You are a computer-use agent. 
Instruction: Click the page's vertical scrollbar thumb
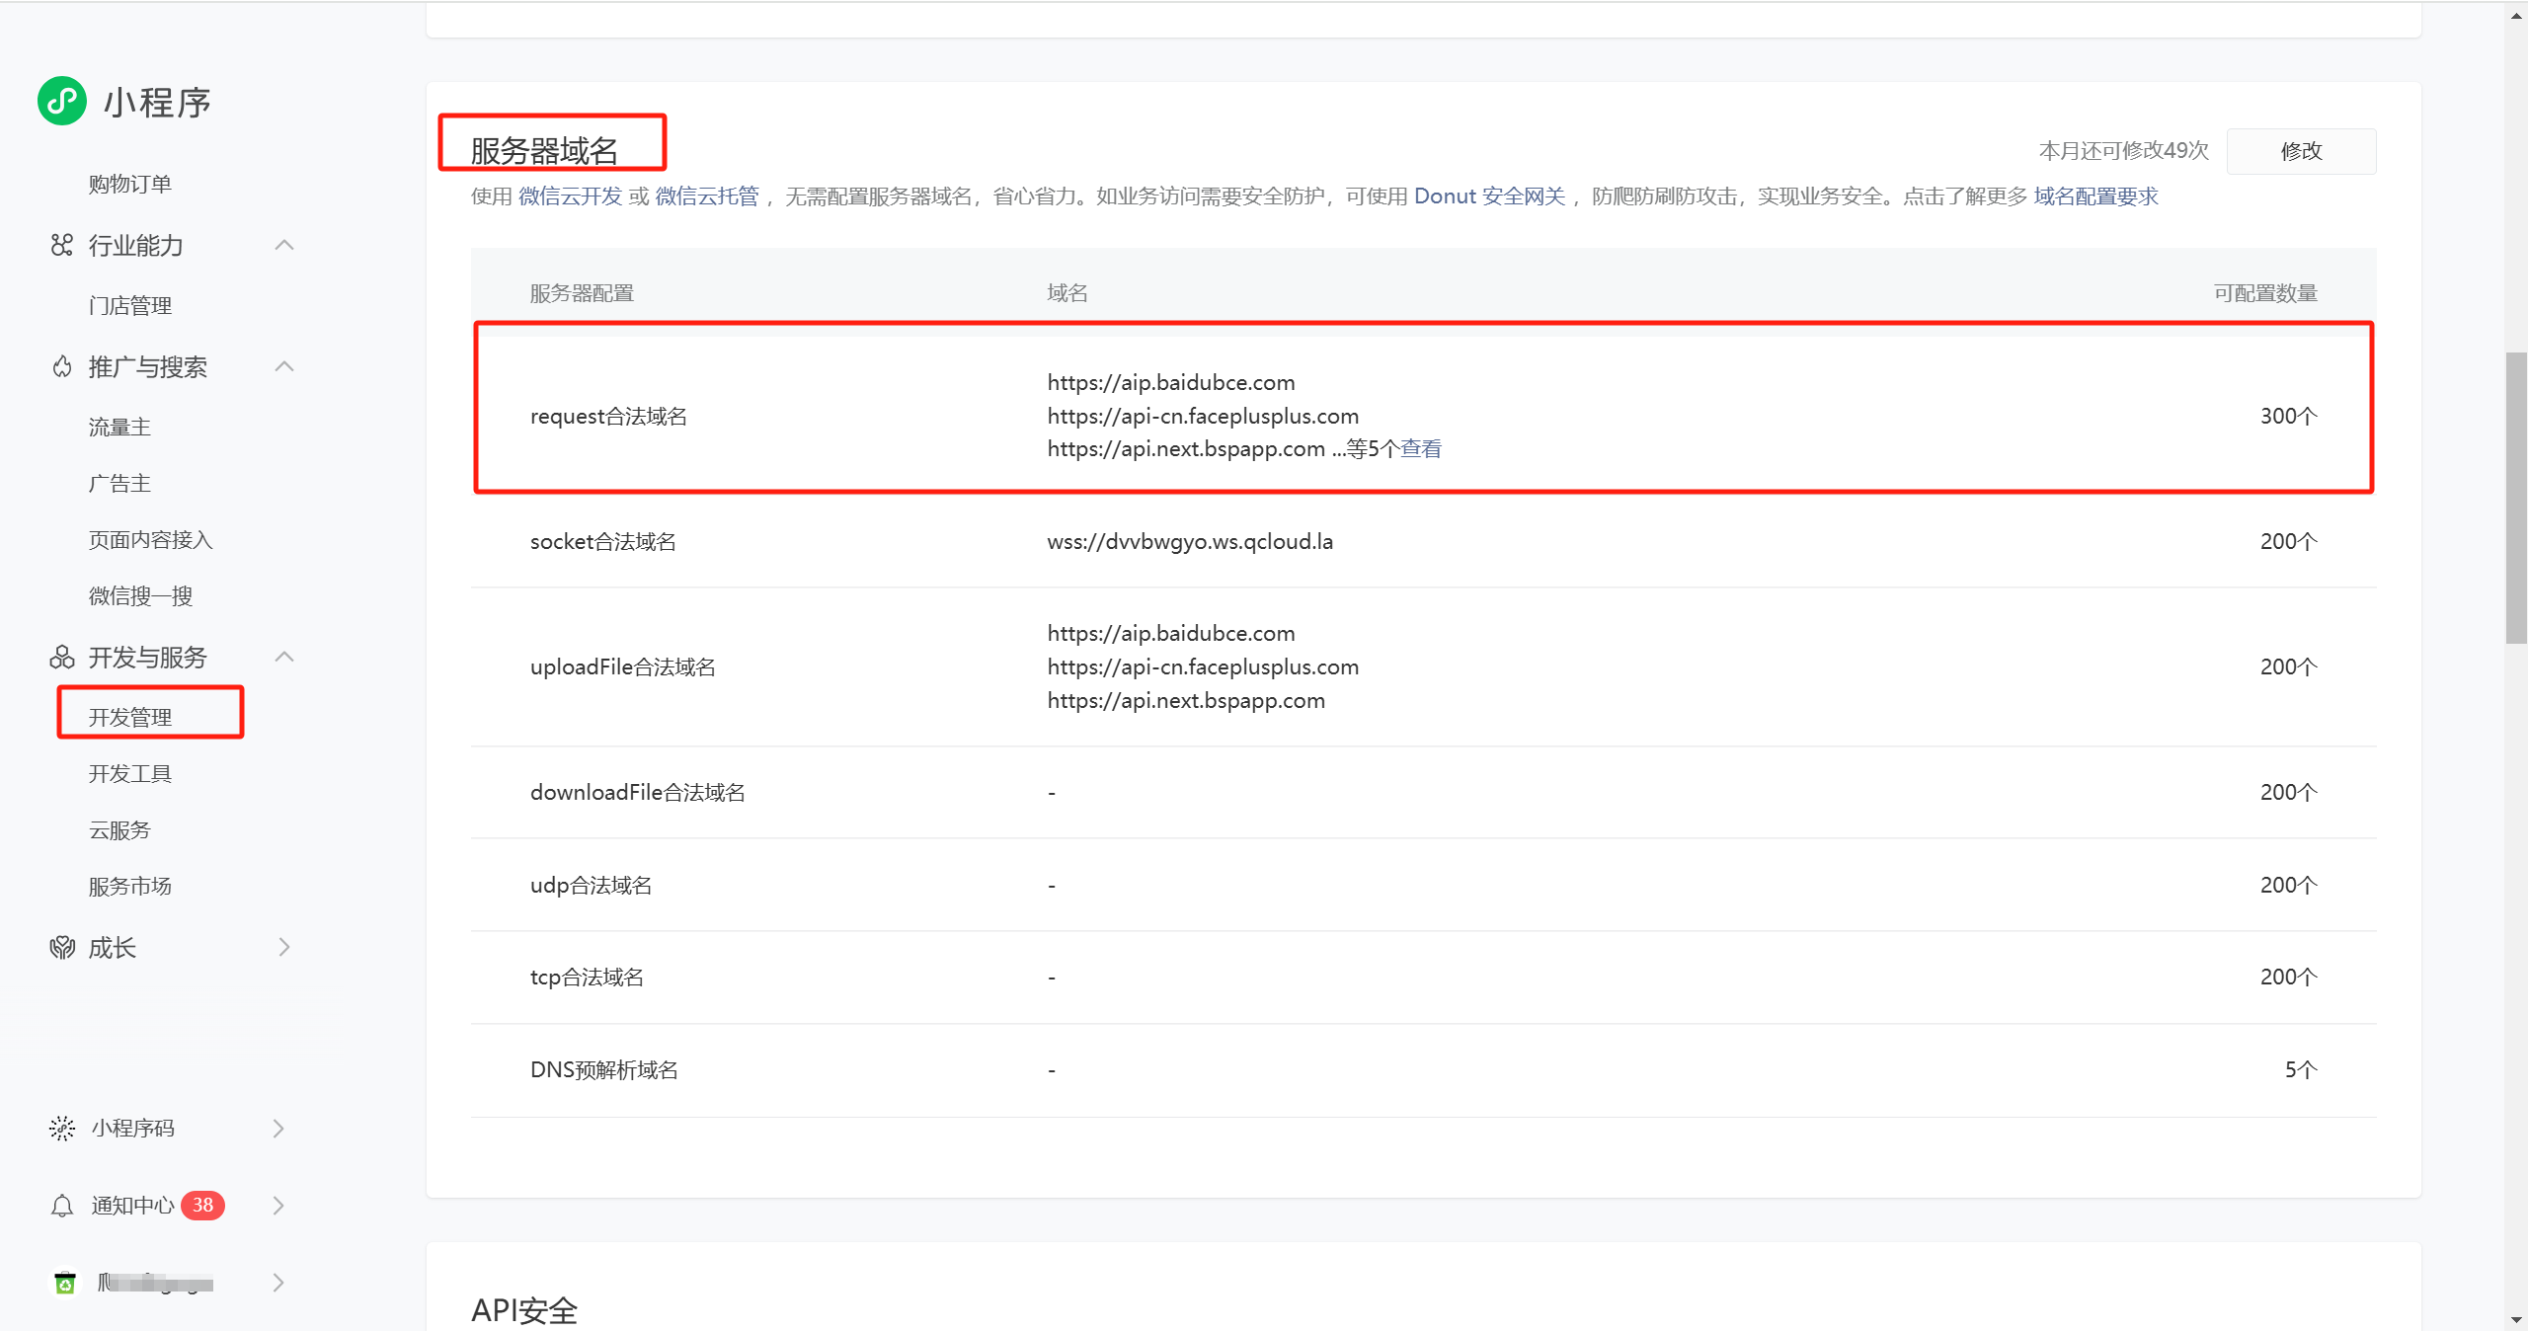2515,499
